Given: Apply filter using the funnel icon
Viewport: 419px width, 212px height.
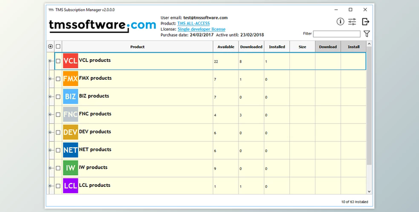Looking at the screenshot, I should tap(367, 33).
